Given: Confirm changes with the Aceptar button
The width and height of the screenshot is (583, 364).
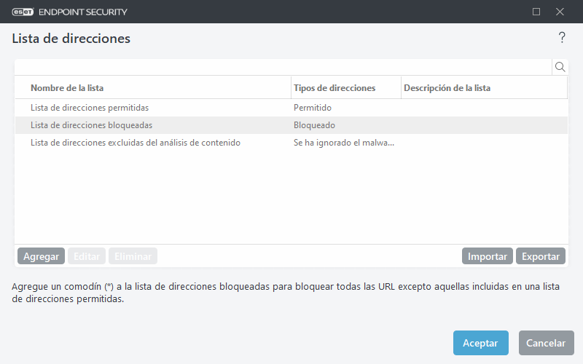Looking at the screenshot, I should (x=481, y=343).
